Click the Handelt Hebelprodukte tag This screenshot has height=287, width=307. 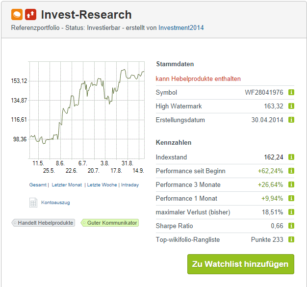coord(44,223)
